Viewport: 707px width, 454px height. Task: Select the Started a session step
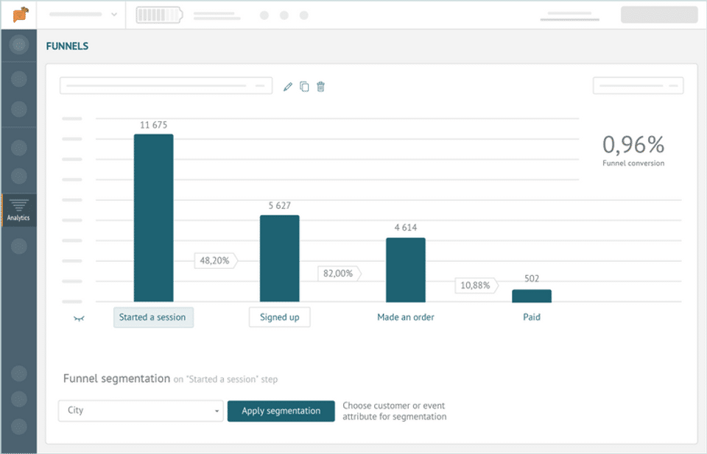click(153, 317)
